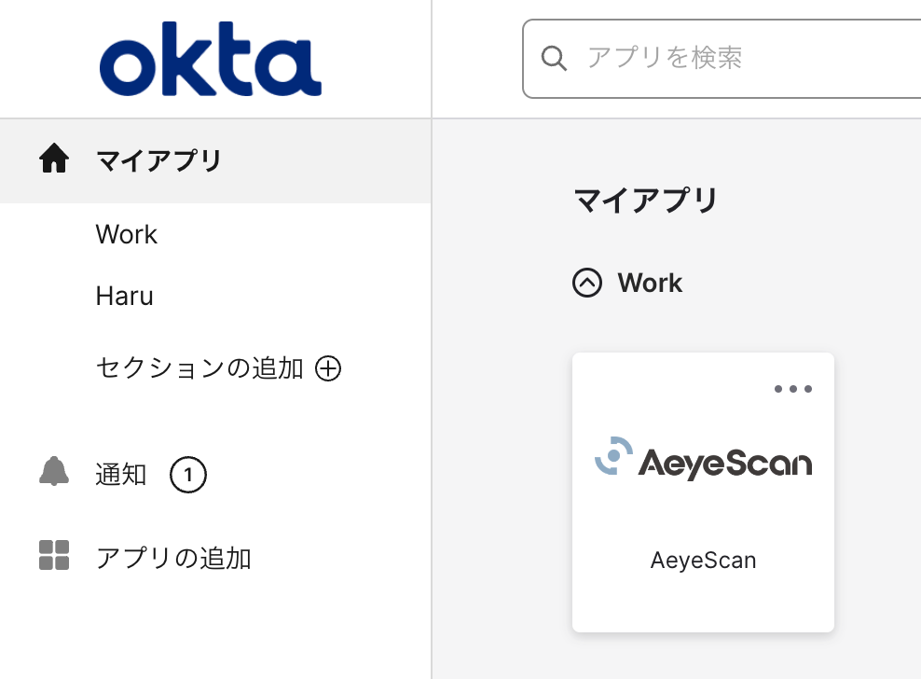921x679 pixels.
Task: Collapse the Work section chevron
Action: click(587, 283)
